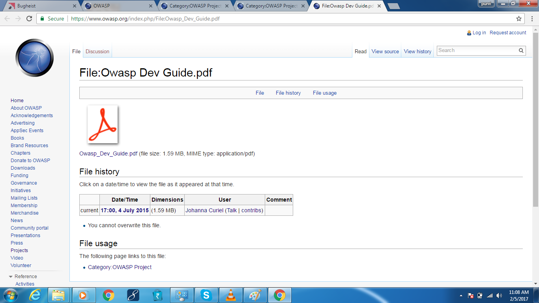Click the '(1.59 MB)' dimensions cell
Screen dimensions: 539x303
pos(167,211)
